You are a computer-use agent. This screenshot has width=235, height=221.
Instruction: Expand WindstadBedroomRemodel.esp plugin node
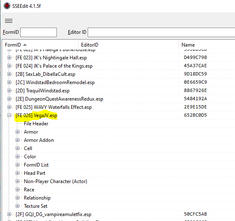[x=9, y=82]
